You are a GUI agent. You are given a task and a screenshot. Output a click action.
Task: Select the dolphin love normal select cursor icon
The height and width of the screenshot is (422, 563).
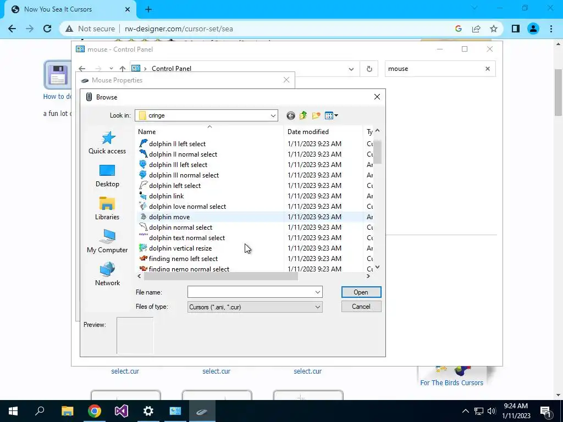(x=143, y=206)
